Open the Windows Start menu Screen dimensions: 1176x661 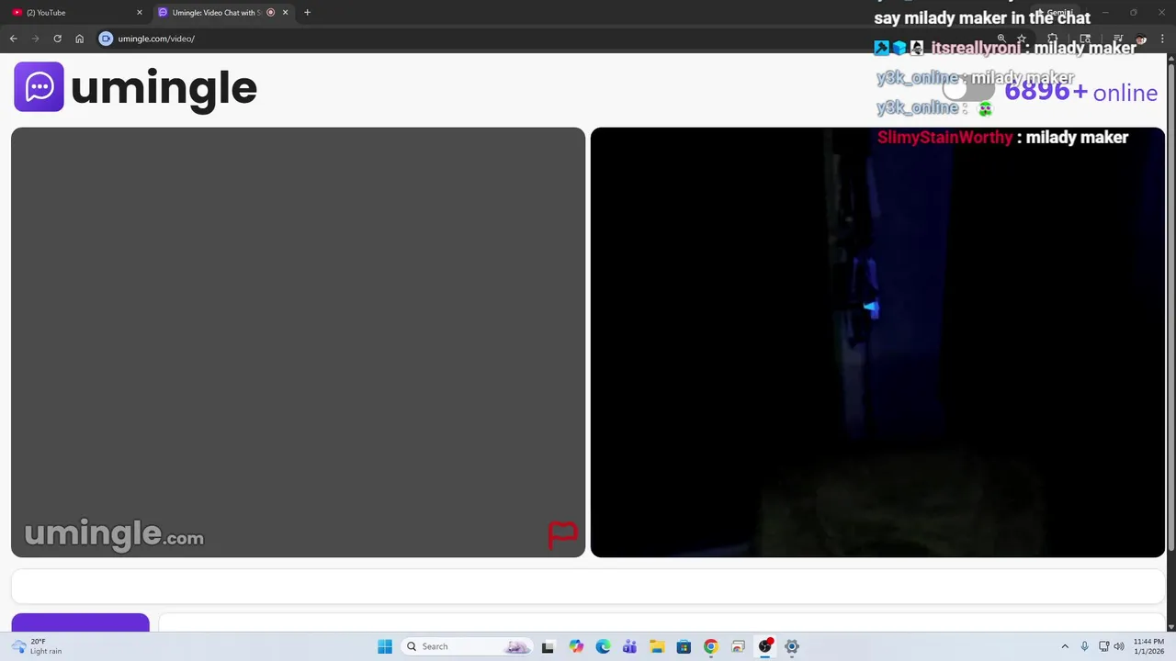coord(385,646)
